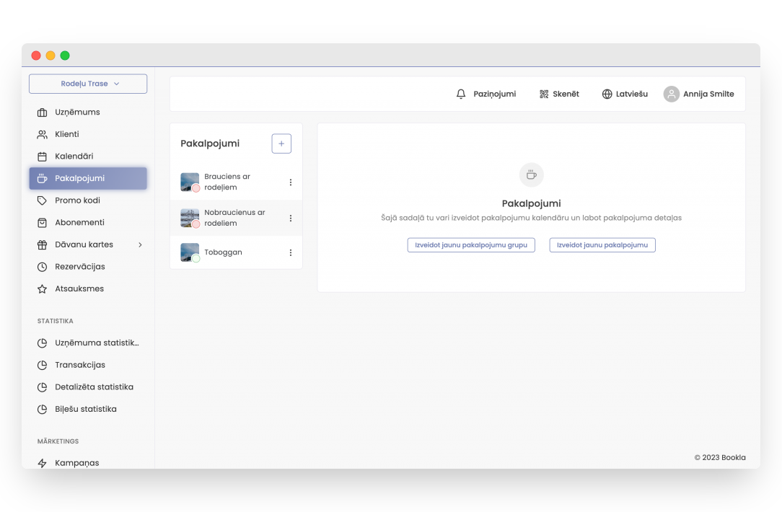Click the Annija Smilte user avatar
This screenshot has height=512, width=782.
point(671,94)
